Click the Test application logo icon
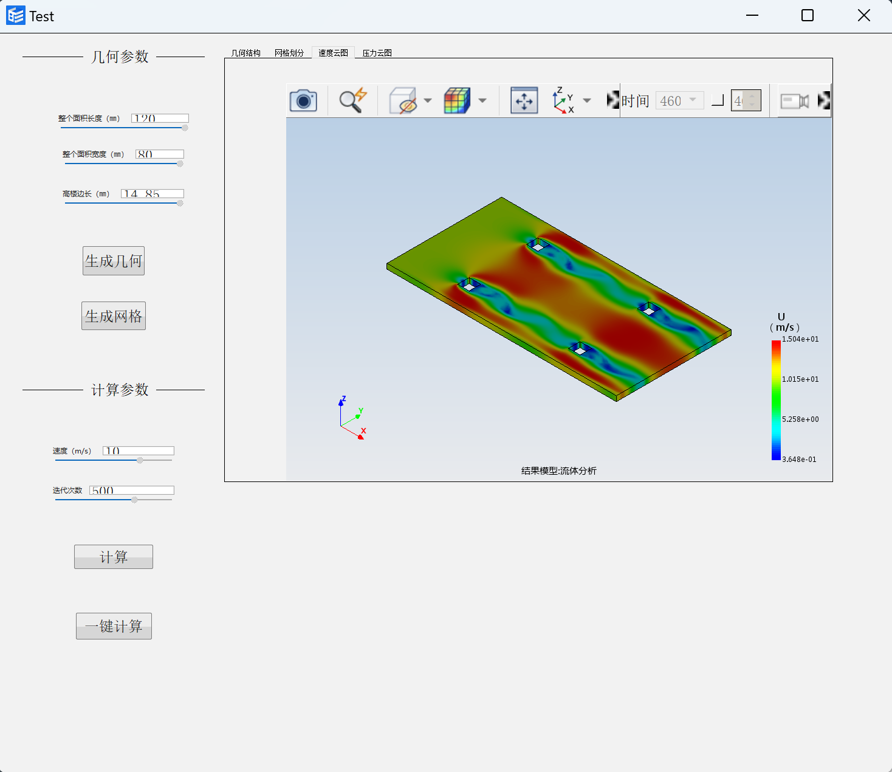The height and width of the screenshot is (772, 892). (16, 16)
